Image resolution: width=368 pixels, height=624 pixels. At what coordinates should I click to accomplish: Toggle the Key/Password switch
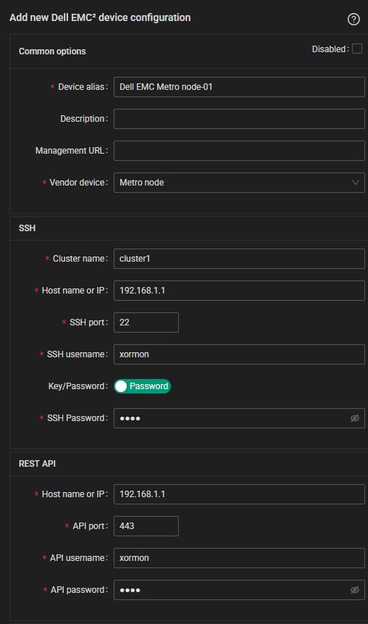coord(143,386)
